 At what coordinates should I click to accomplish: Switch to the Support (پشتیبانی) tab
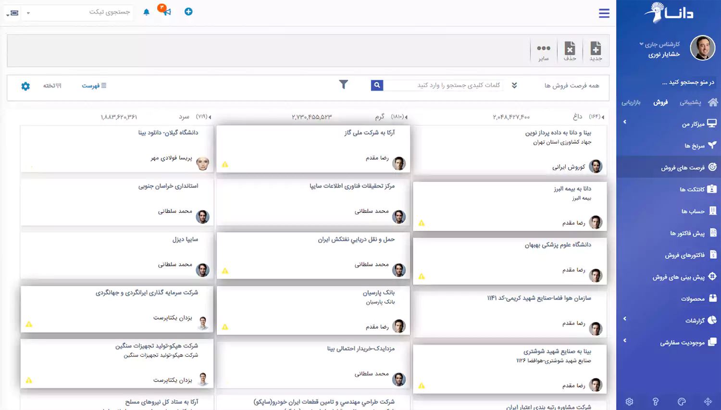point(690,102)
